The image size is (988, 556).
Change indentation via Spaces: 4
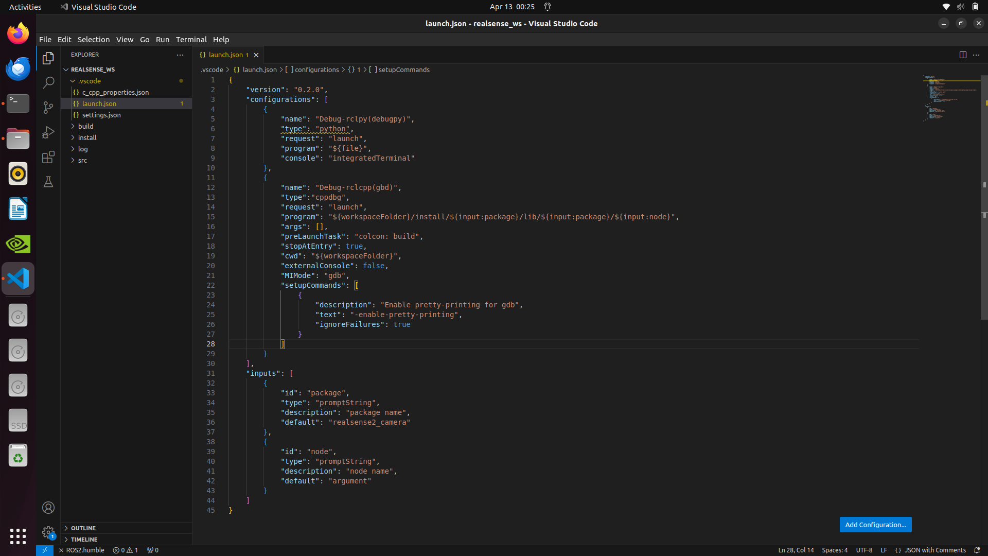[835, 550]
